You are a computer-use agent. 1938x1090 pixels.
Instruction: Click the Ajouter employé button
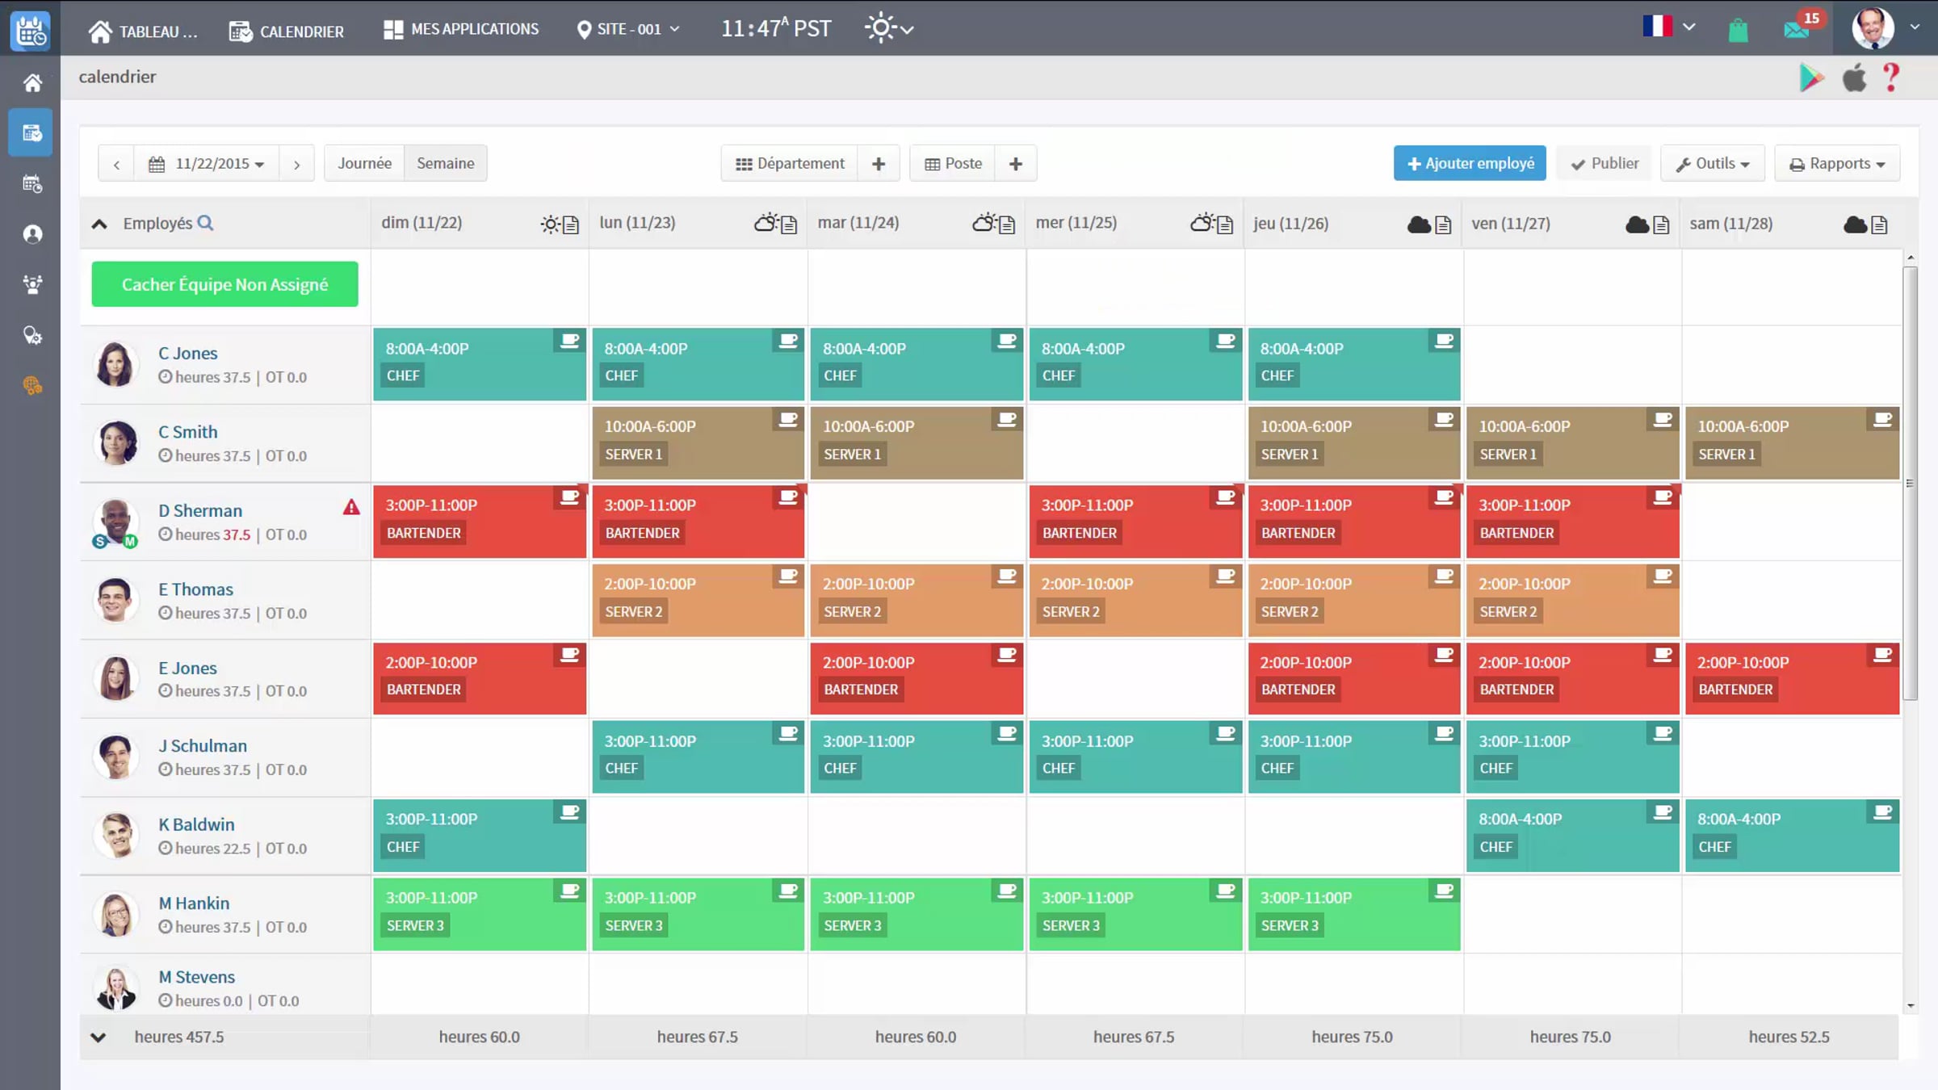pyautogui.click(x=1470, y=163)
